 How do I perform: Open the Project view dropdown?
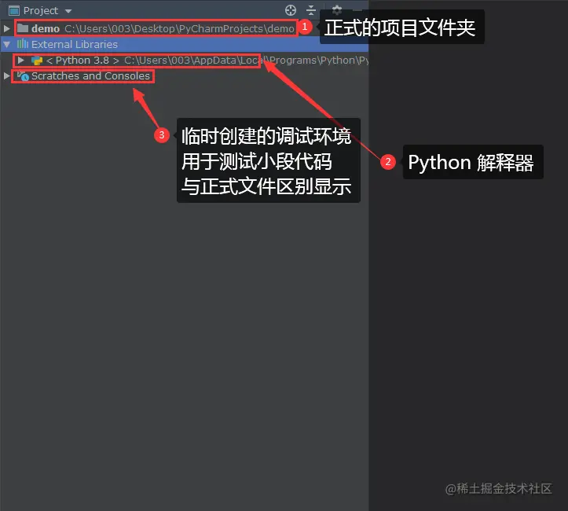tap(68, 11)
